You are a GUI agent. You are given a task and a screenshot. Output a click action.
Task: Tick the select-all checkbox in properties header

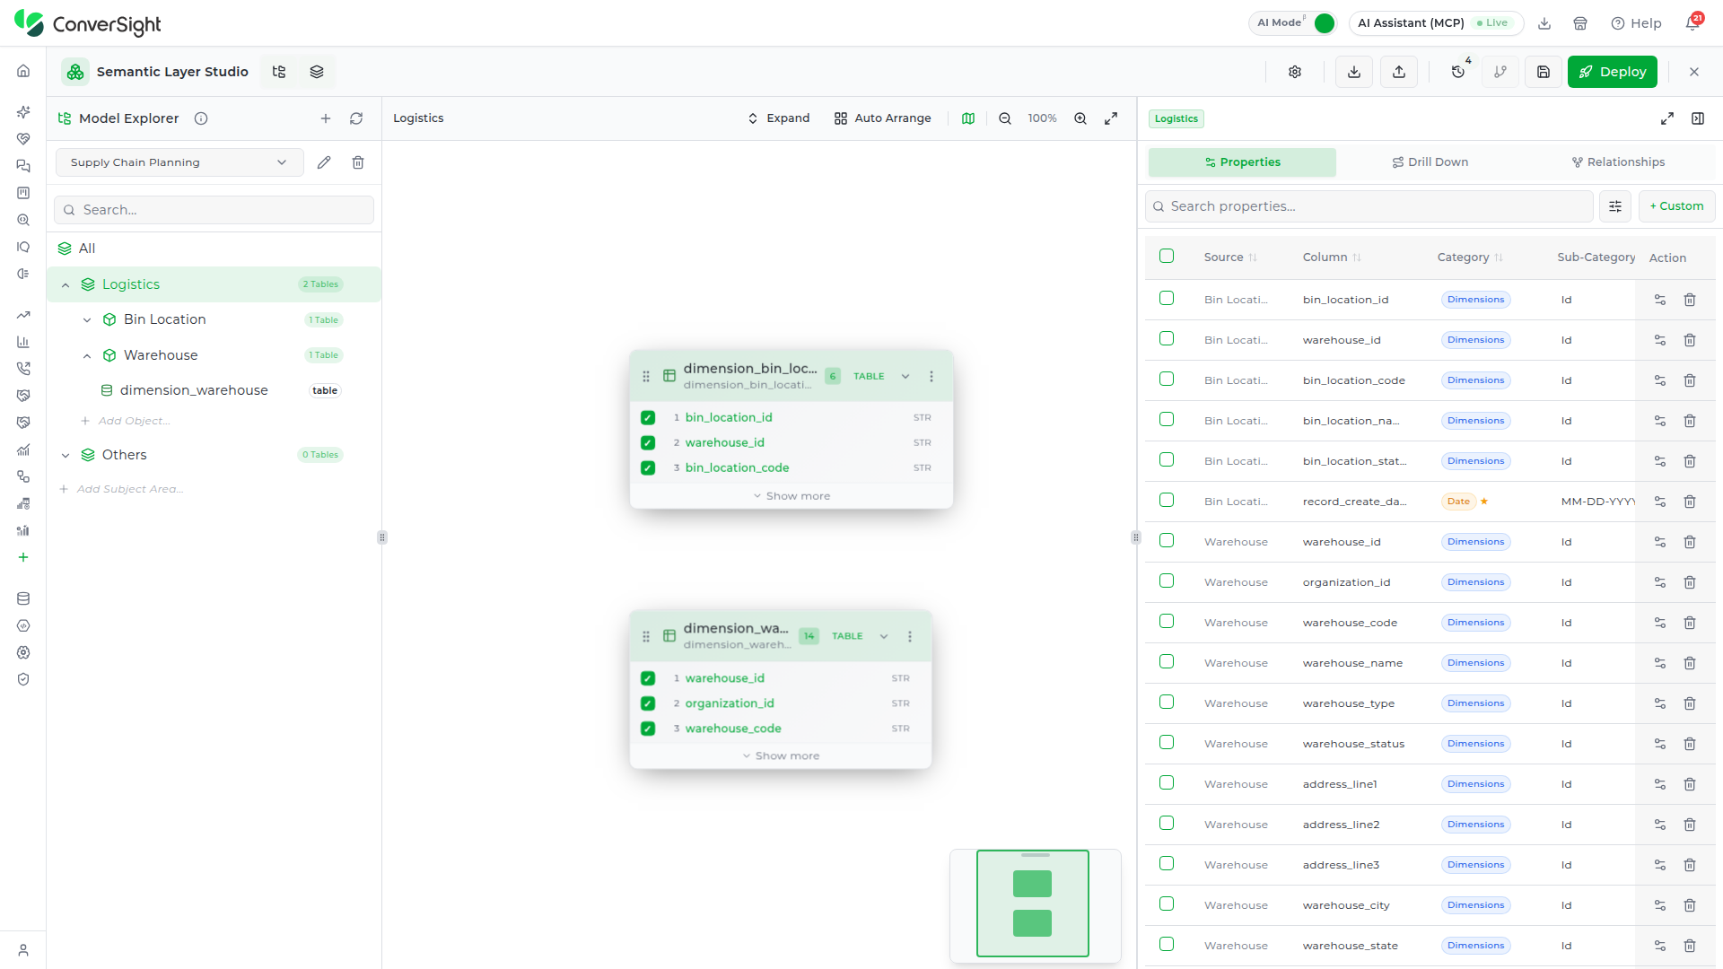tap(1167, 256)
